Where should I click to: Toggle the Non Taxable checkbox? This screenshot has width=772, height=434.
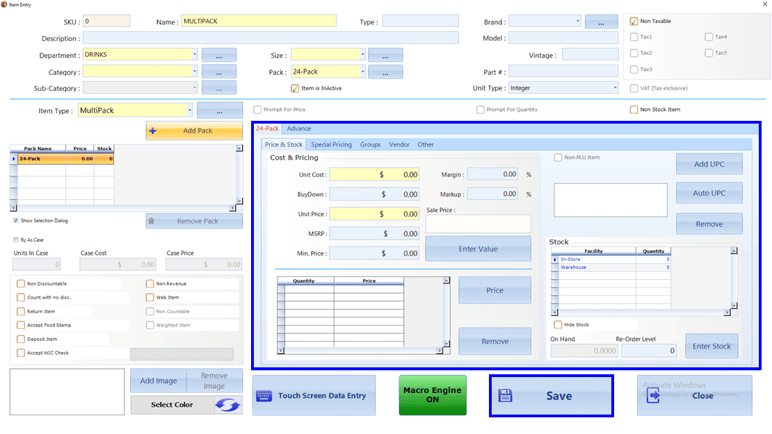tap(634, 21)
